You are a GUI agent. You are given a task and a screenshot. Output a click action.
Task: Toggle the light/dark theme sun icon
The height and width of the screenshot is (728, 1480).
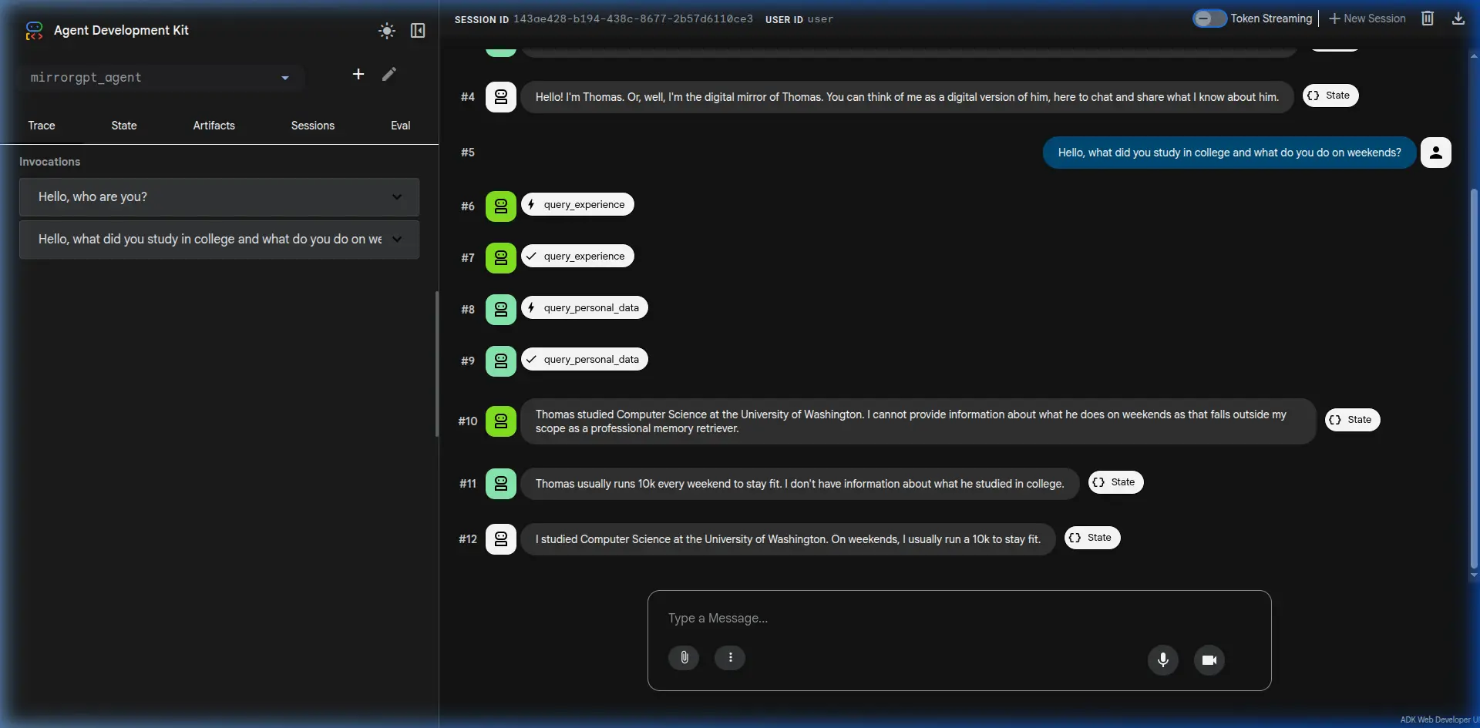tap(387, 31)
